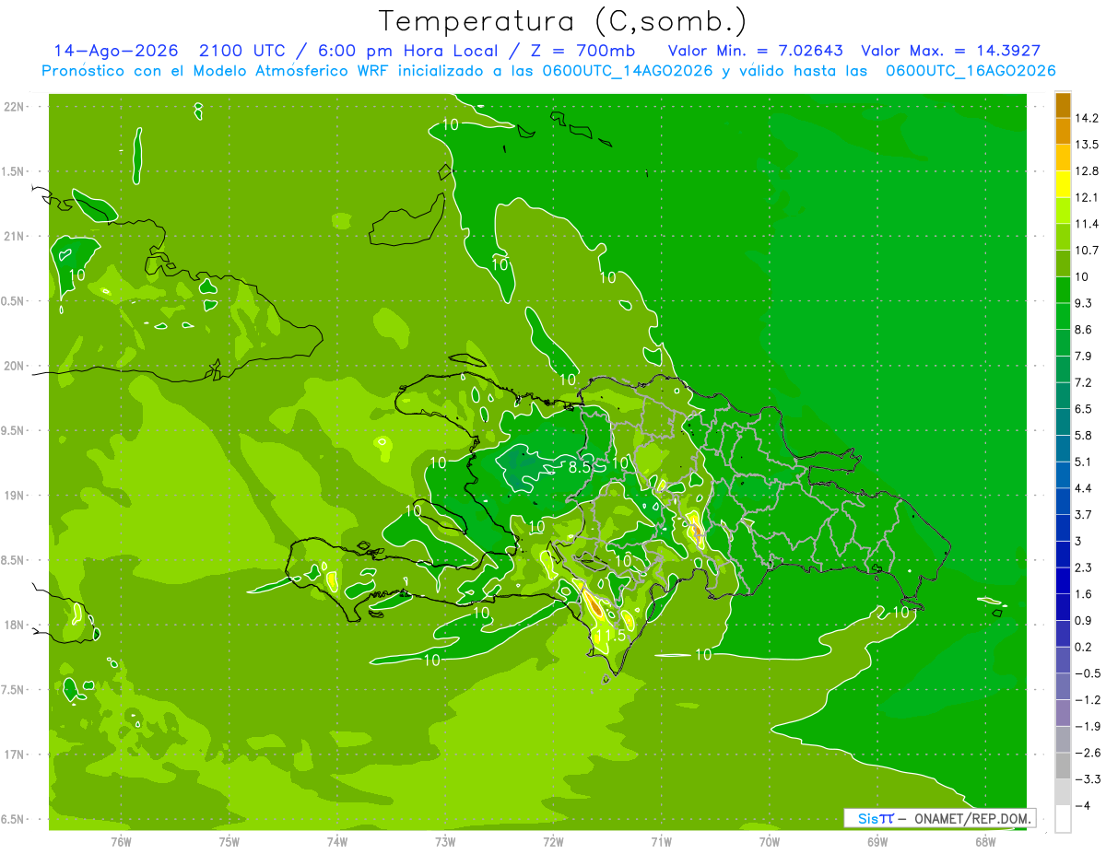Click the "3.7" color scale label
The image size is (1106, 854).
pos(1083,515)
